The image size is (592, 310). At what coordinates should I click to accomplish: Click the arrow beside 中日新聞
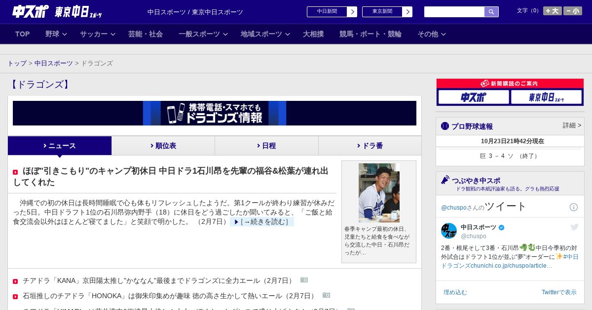pos(352,12)
